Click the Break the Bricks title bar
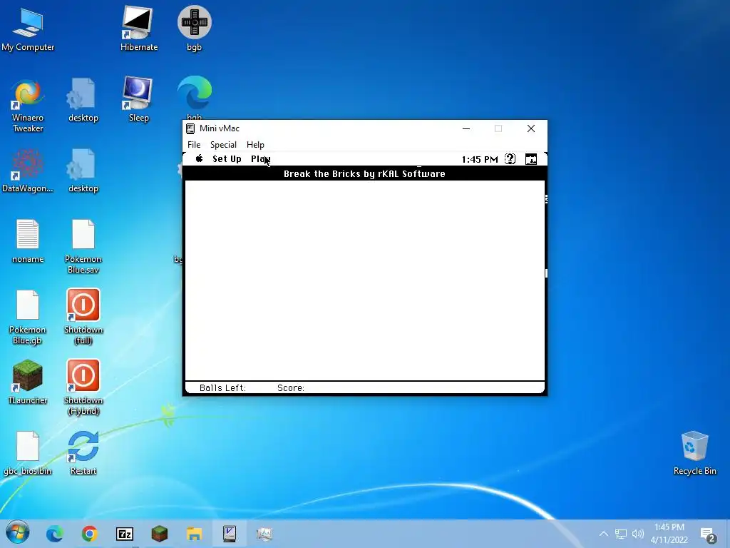This screenshot has width=730, height=548. click(364, 174)
